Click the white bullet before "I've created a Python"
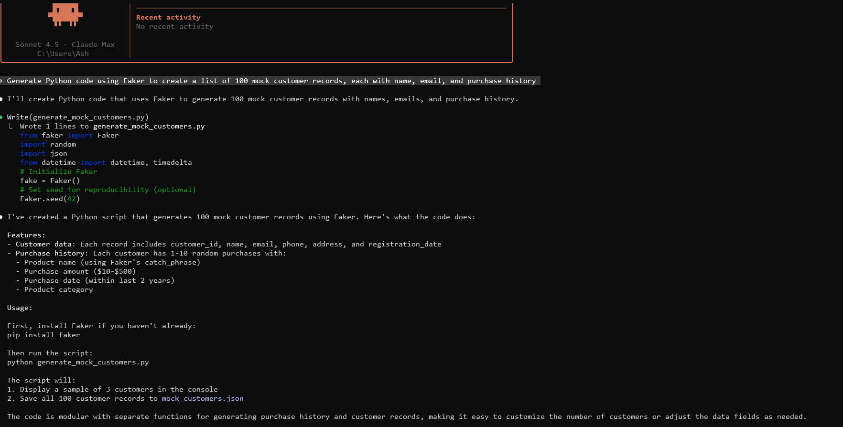Image resolution: width=843 pixels, height=427 pixels. (1, 217)
